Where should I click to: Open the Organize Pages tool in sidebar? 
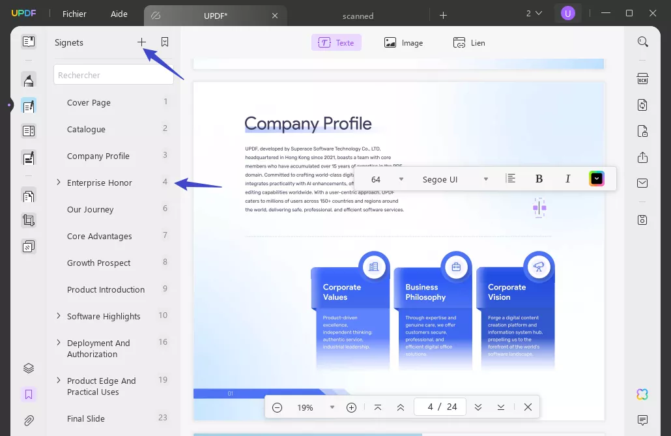point(29,196)
